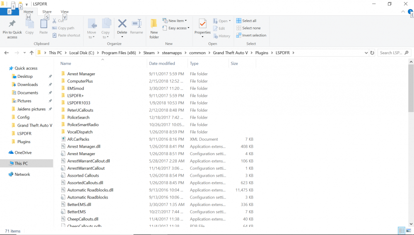Click Grand Theft Auto V in breadcrumb
The image size is (414, 235).
[x=230, y=53]
